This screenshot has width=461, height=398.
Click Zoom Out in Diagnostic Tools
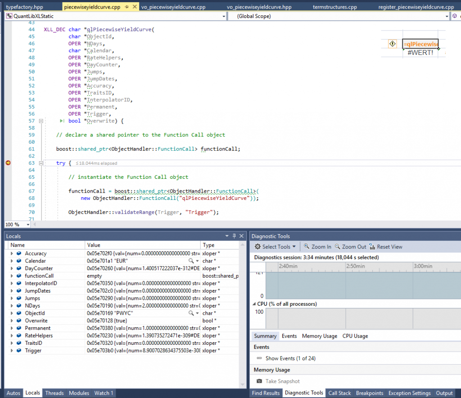351,247
